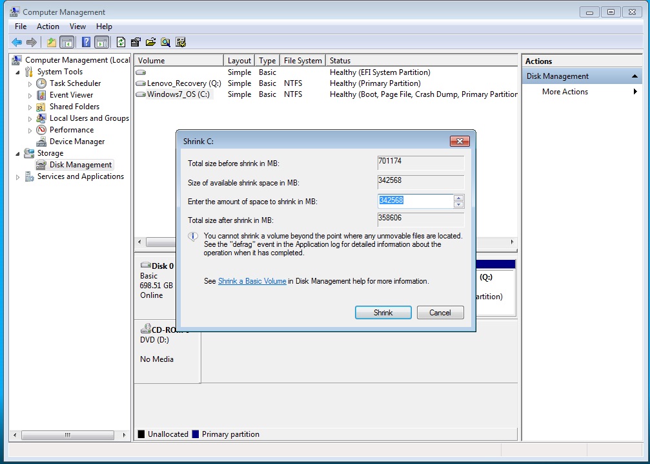Close the Shrink C: dialog

460,141
